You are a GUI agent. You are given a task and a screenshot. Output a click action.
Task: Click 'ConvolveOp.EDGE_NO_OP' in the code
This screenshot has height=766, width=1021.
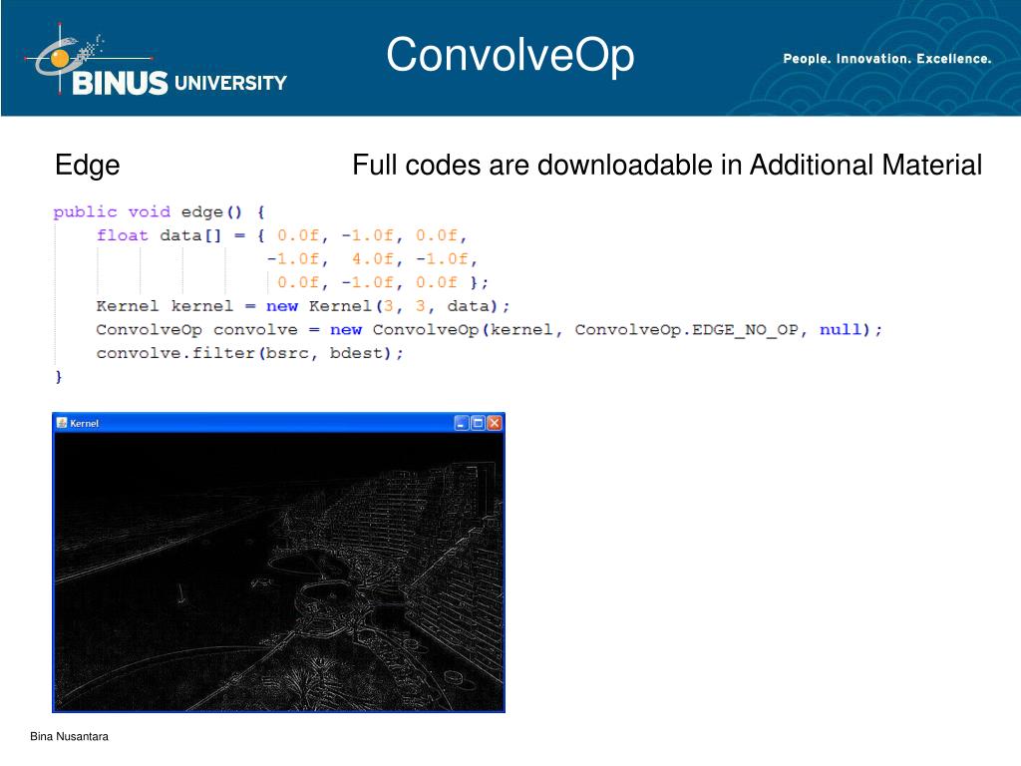point(686,330)
